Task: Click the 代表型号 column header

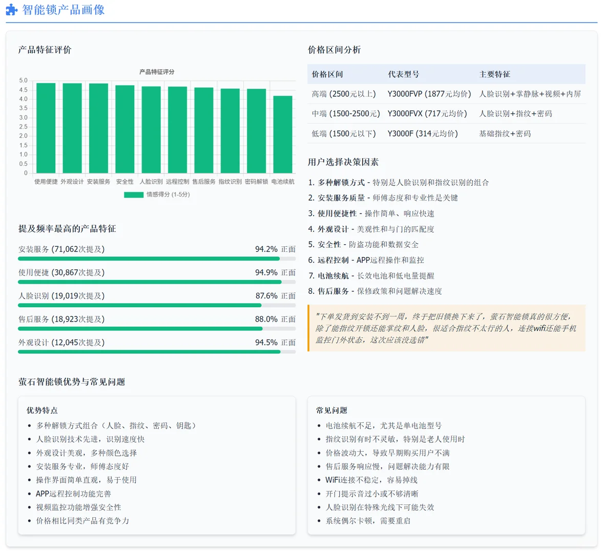Action: point(403,74)
